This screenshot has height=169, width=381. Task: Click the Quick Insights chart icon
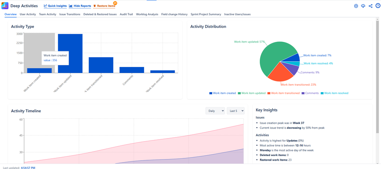click(46, 6)
